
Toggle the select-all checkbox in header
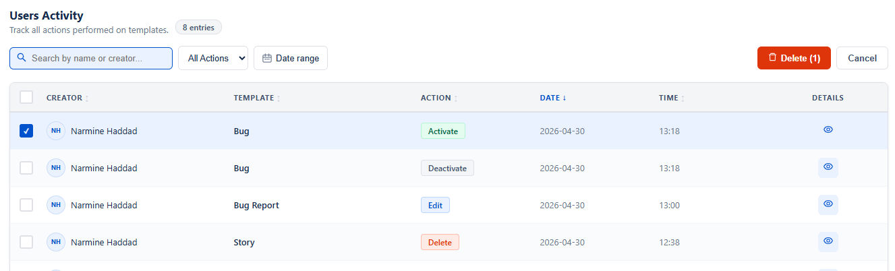26,97
